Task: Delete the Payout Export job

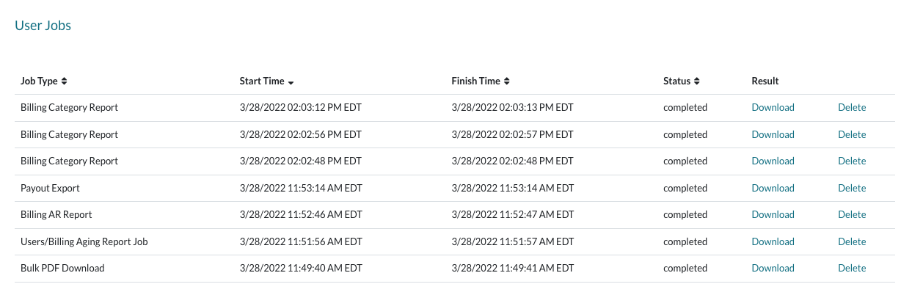Action: pos(852,188)
